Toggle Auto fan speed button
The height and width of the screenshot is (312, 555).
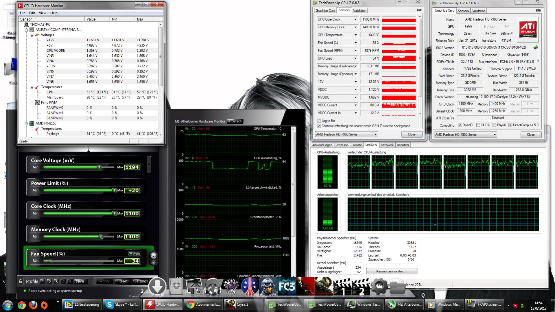pos(135,254)
